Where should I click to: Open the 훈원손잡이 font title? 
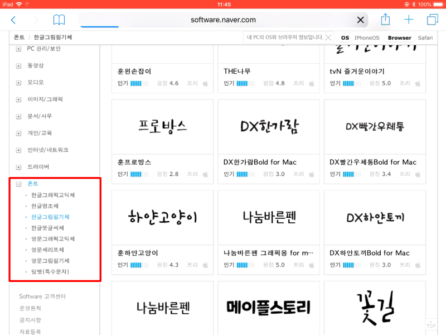pyautogui.click(x=134, y=71)
